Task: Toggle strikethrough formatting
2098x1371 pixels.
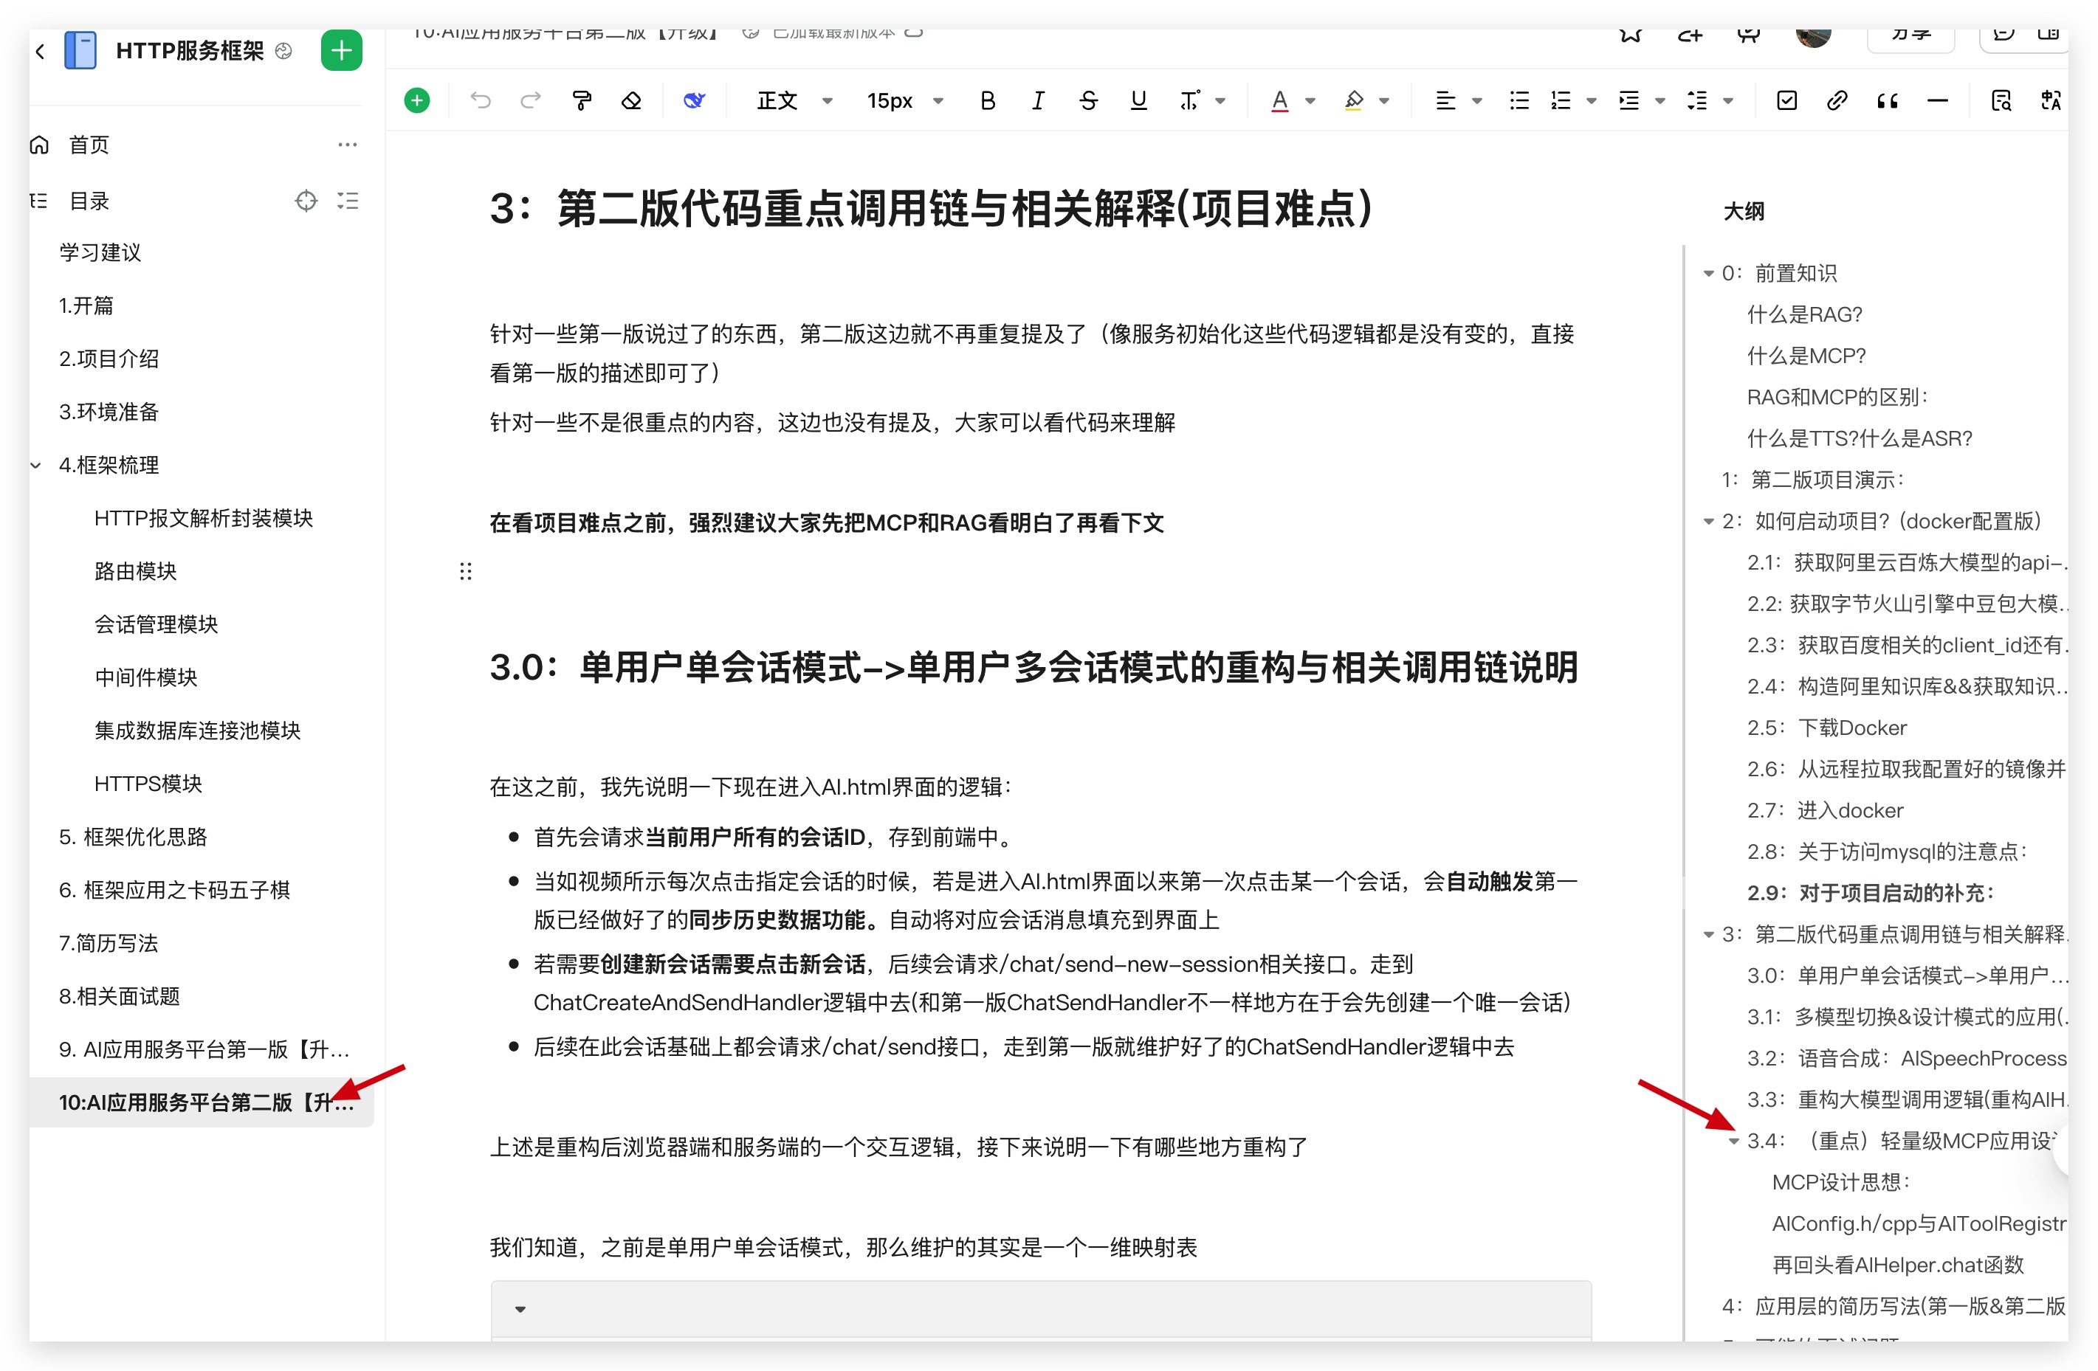Action: (1088, 100)
